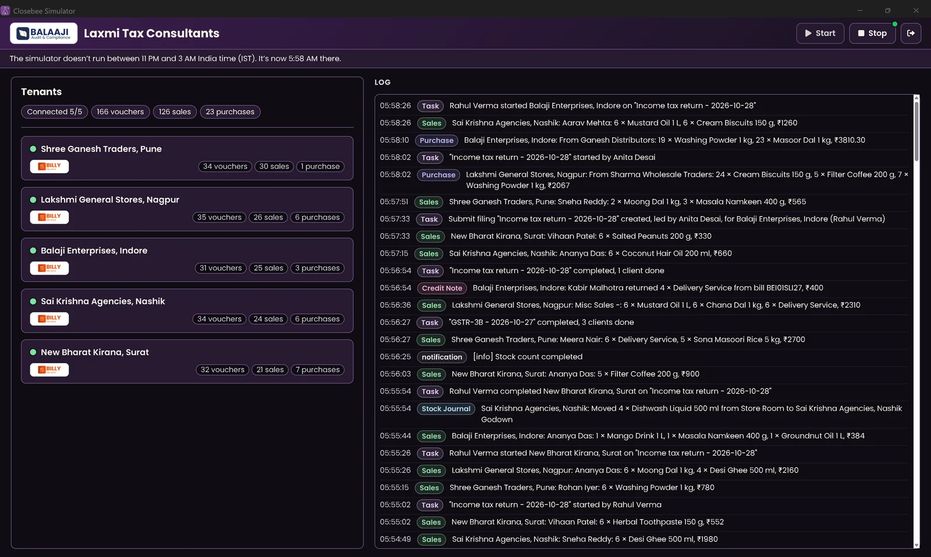
Task: Click the Purchase tag on the 05:58:10 log entry
Action: tap(436, 140)
